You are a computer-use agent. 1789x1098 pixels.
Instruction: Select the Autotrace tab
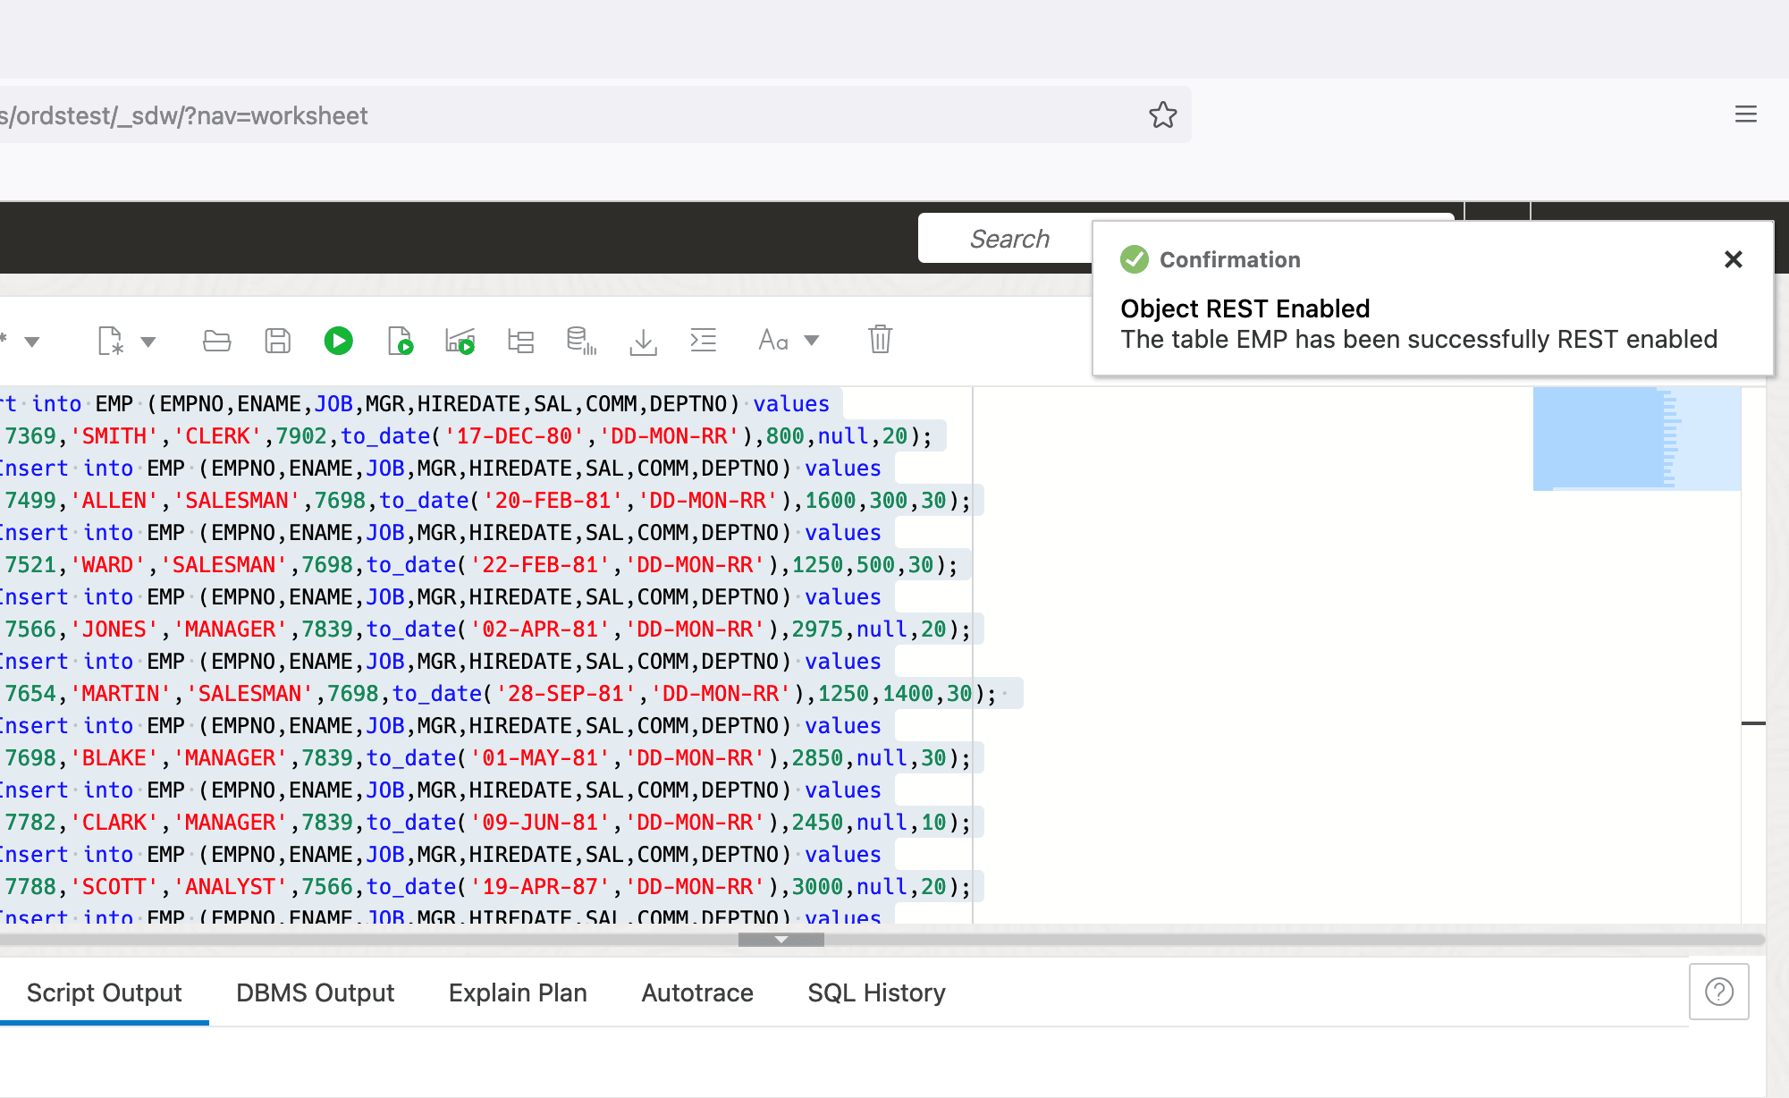[x=697, y=992]
